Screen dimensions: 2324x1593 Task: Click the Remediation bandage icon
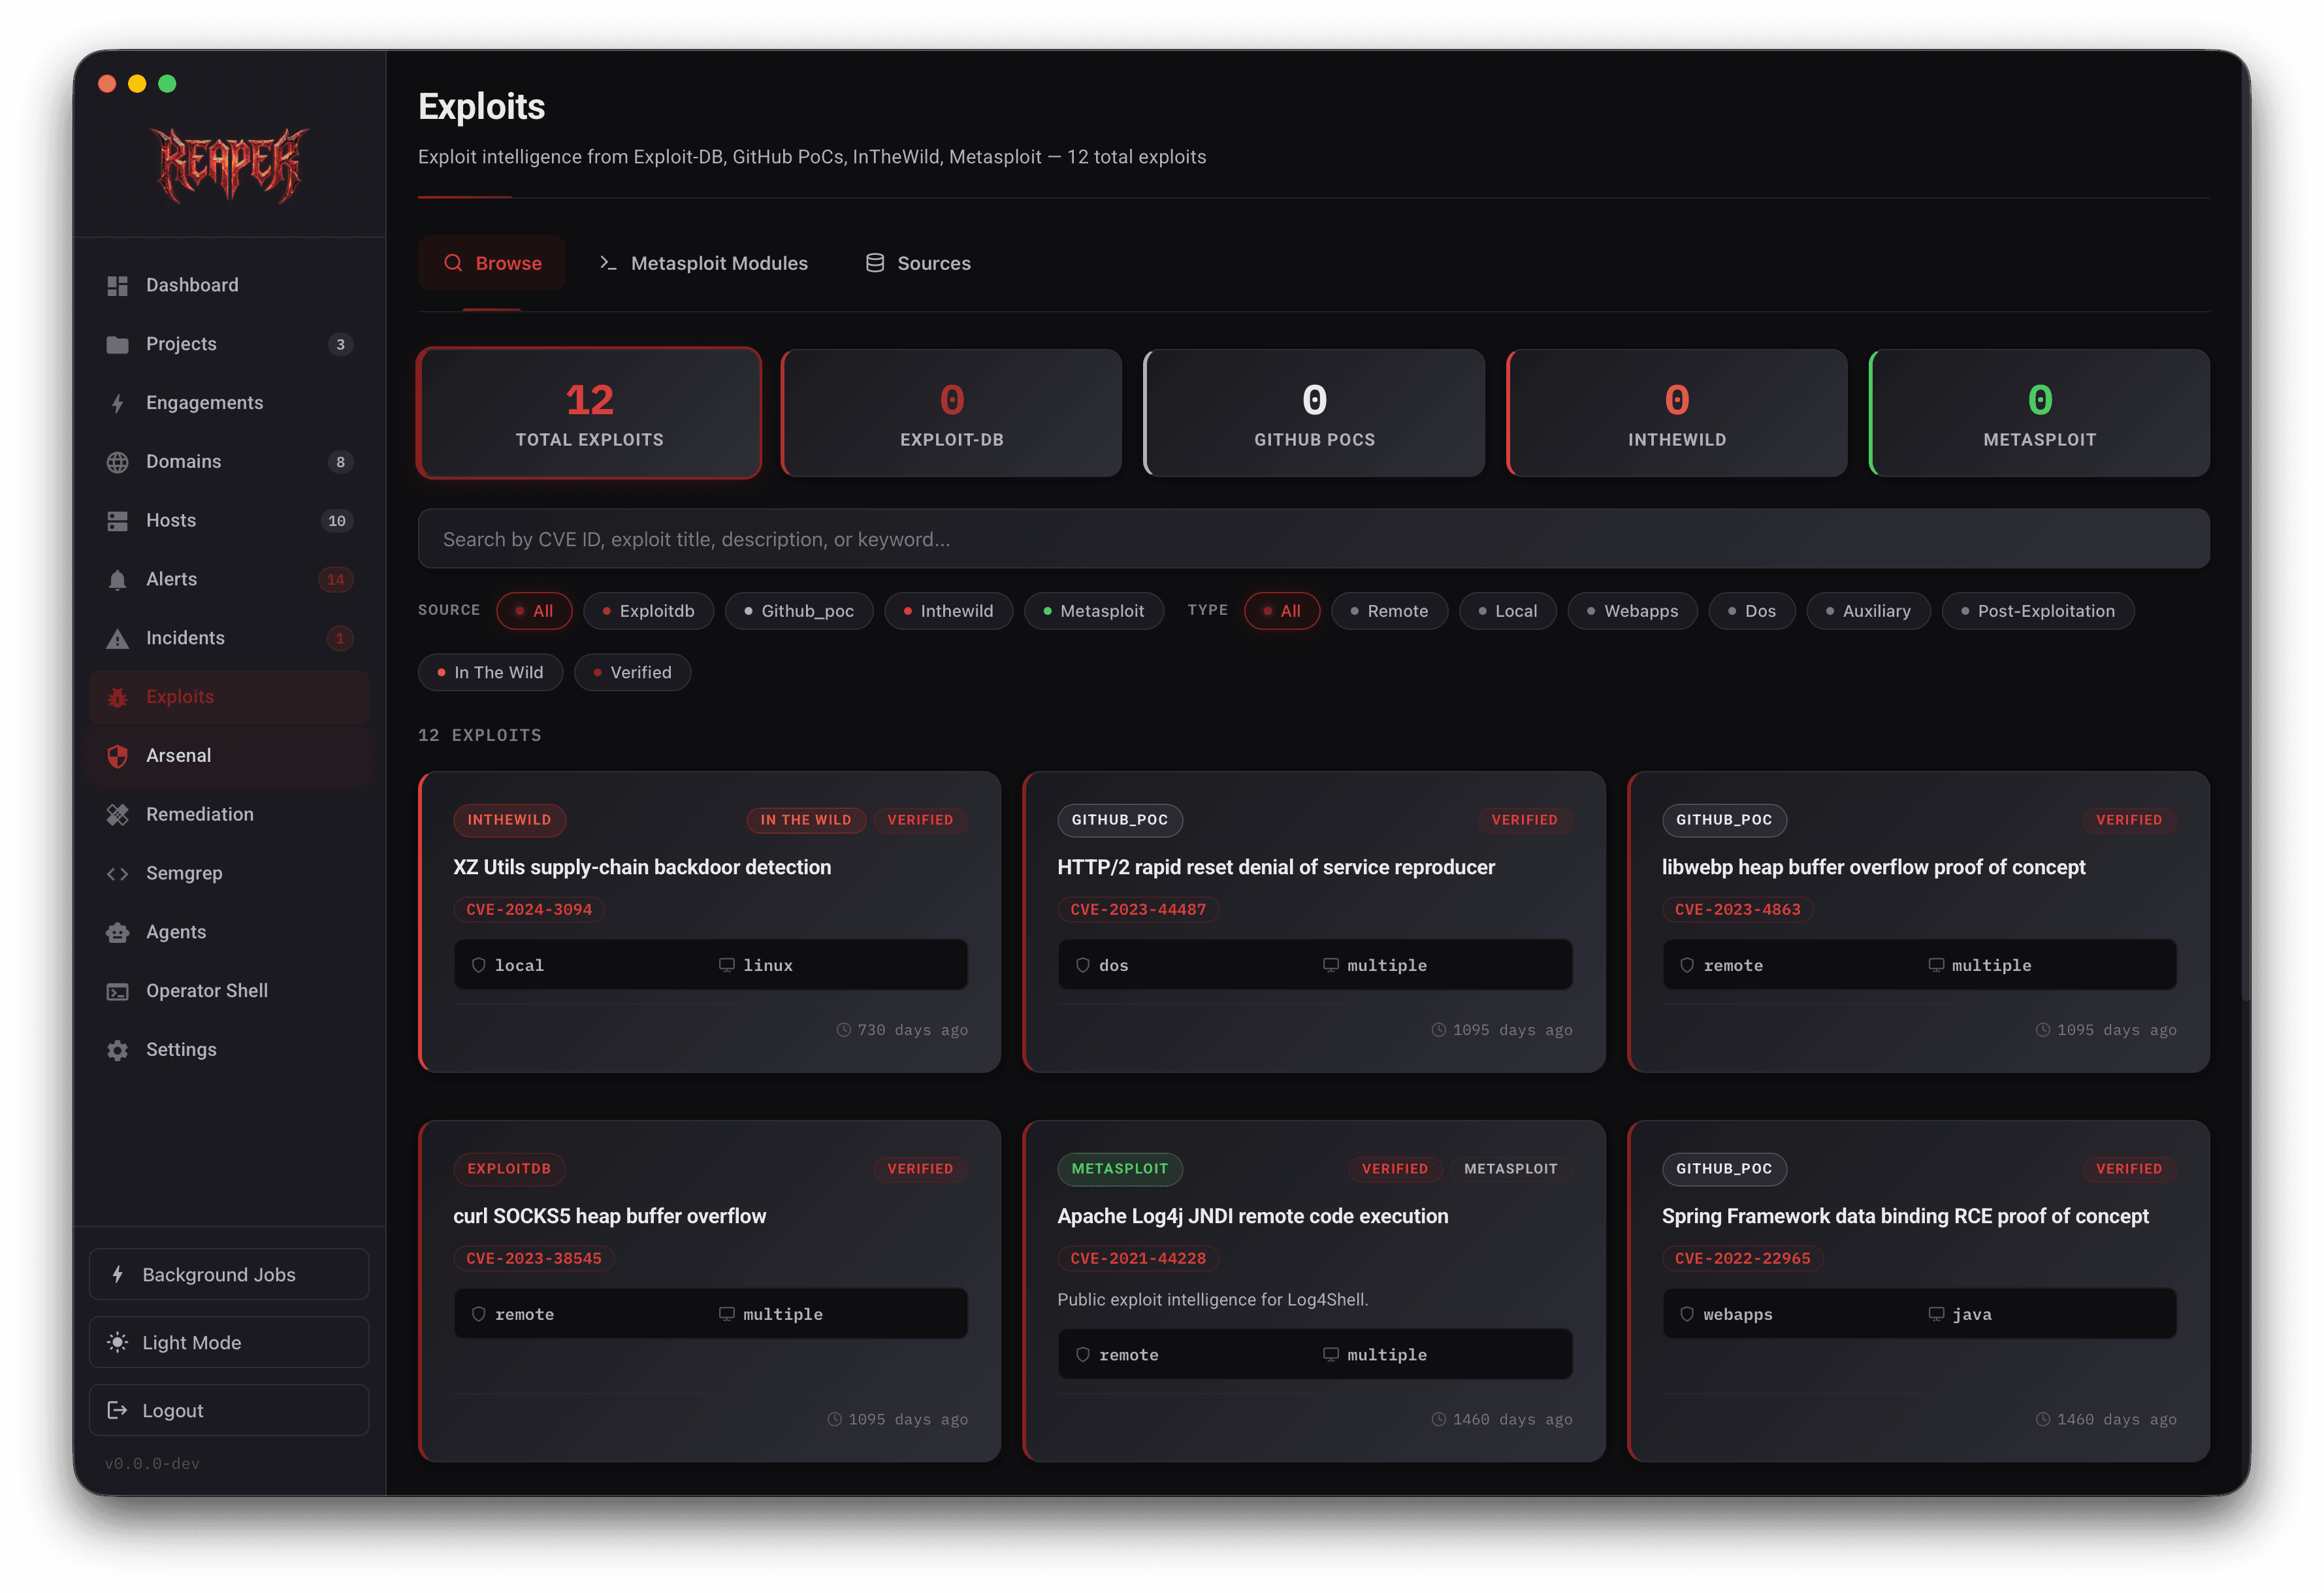coord(117,815)
